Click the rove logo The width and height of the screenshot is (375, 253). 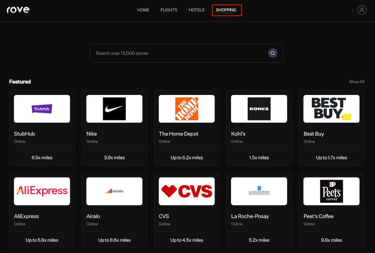coord(18,10)
